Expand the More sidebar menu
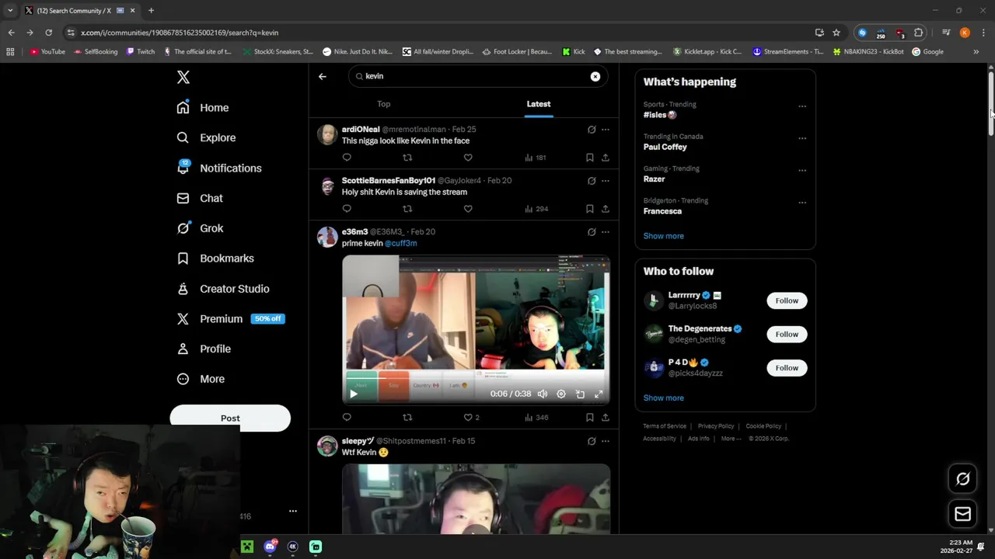The width and height of the screenshot is (995, 559). pos(201,379)
